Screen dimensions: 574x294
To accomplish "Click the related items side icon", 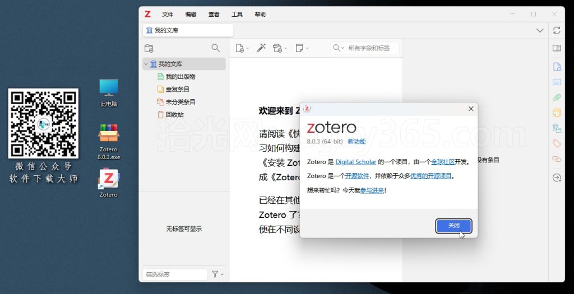I will click(x=557, y=159).
